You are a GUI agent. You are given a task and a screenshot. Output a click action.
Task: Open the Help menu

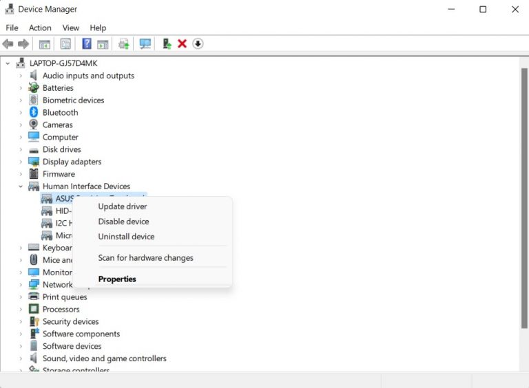[98, 28]
